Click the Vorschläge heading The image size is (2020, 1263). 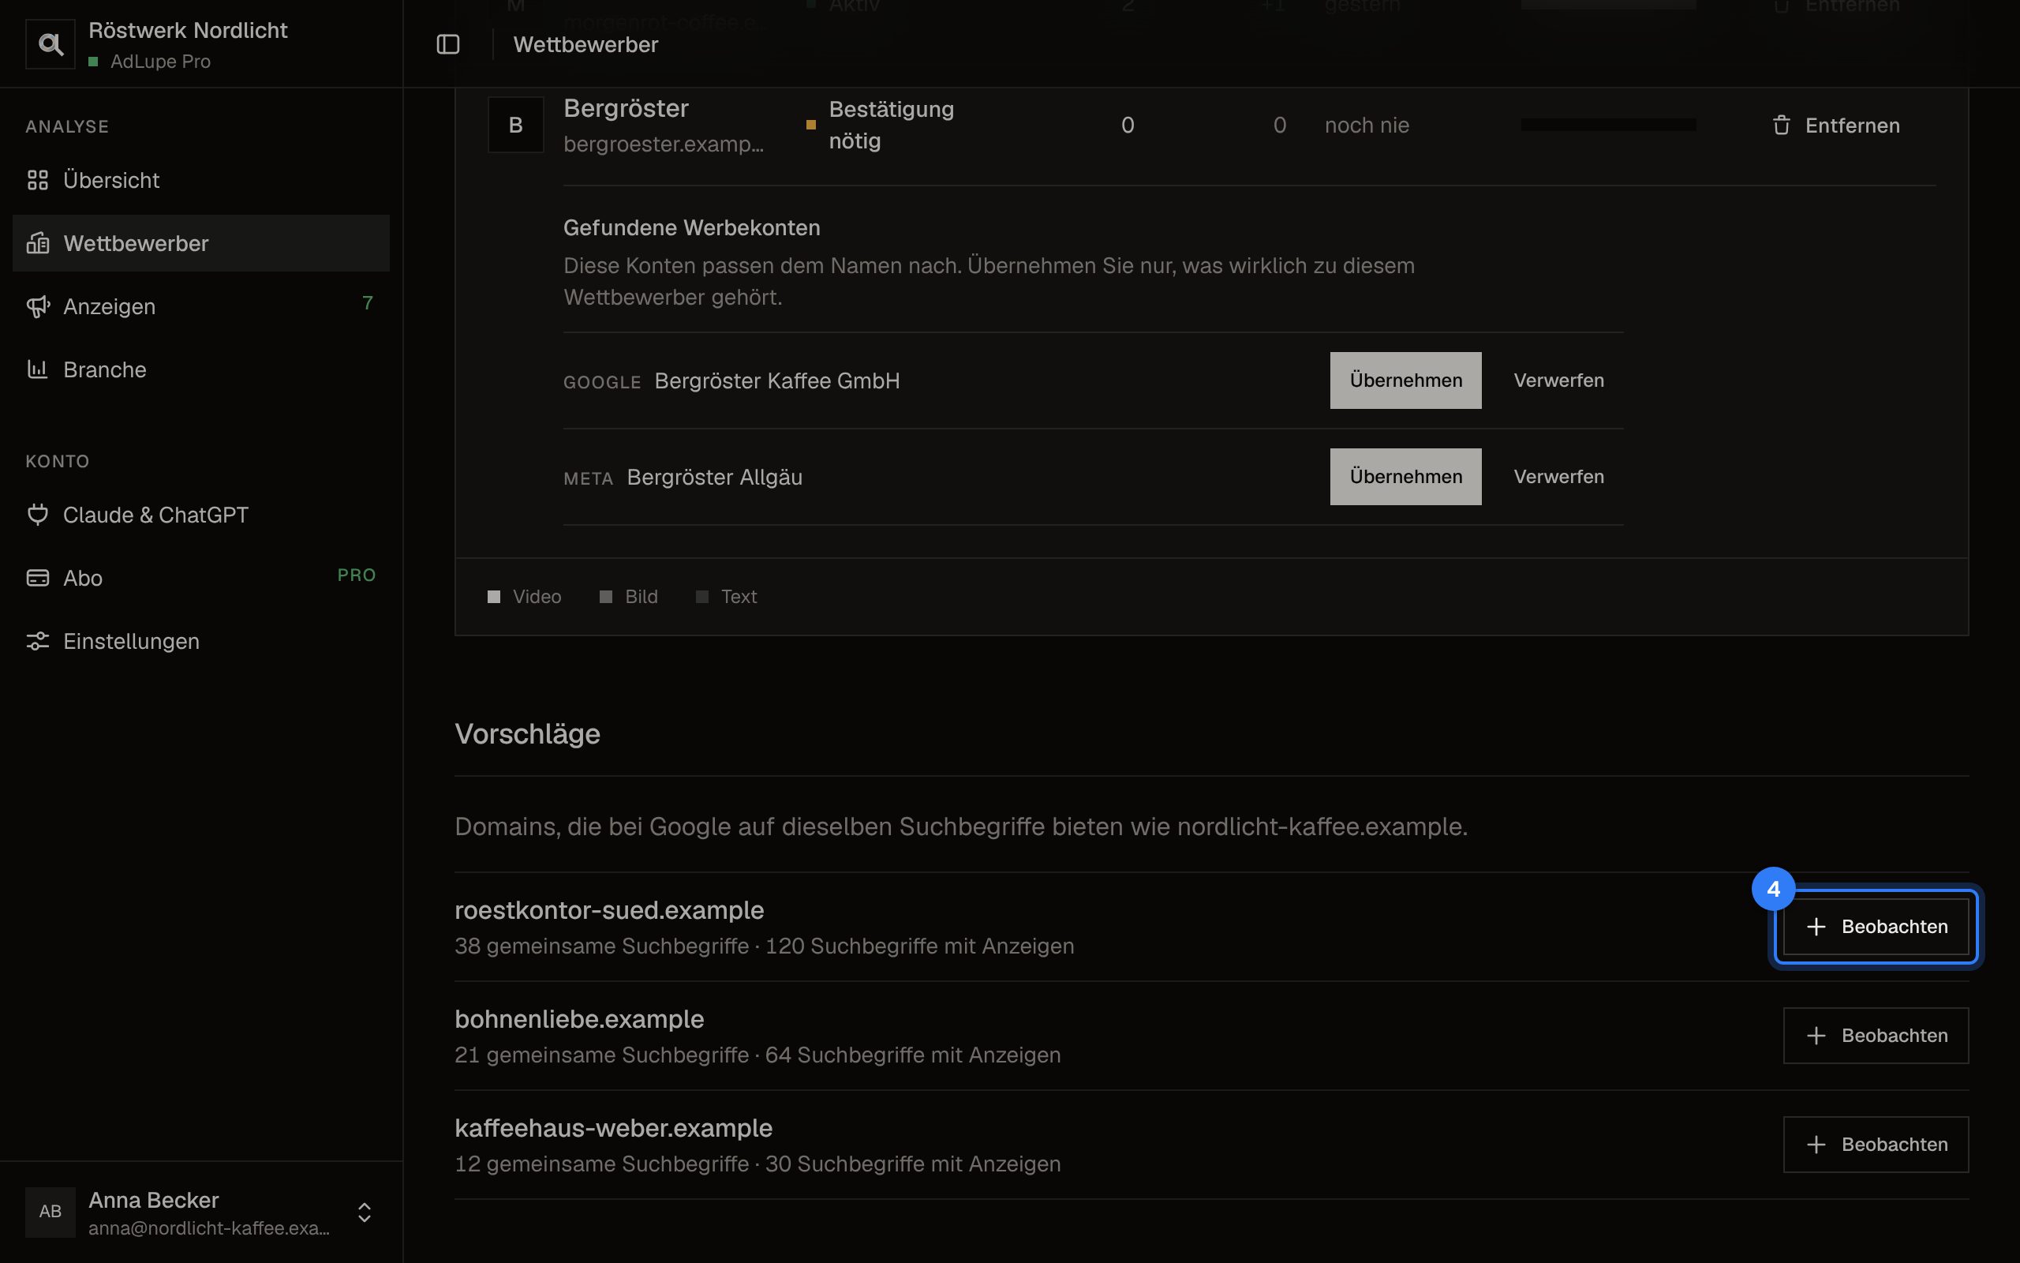point(528,733)
